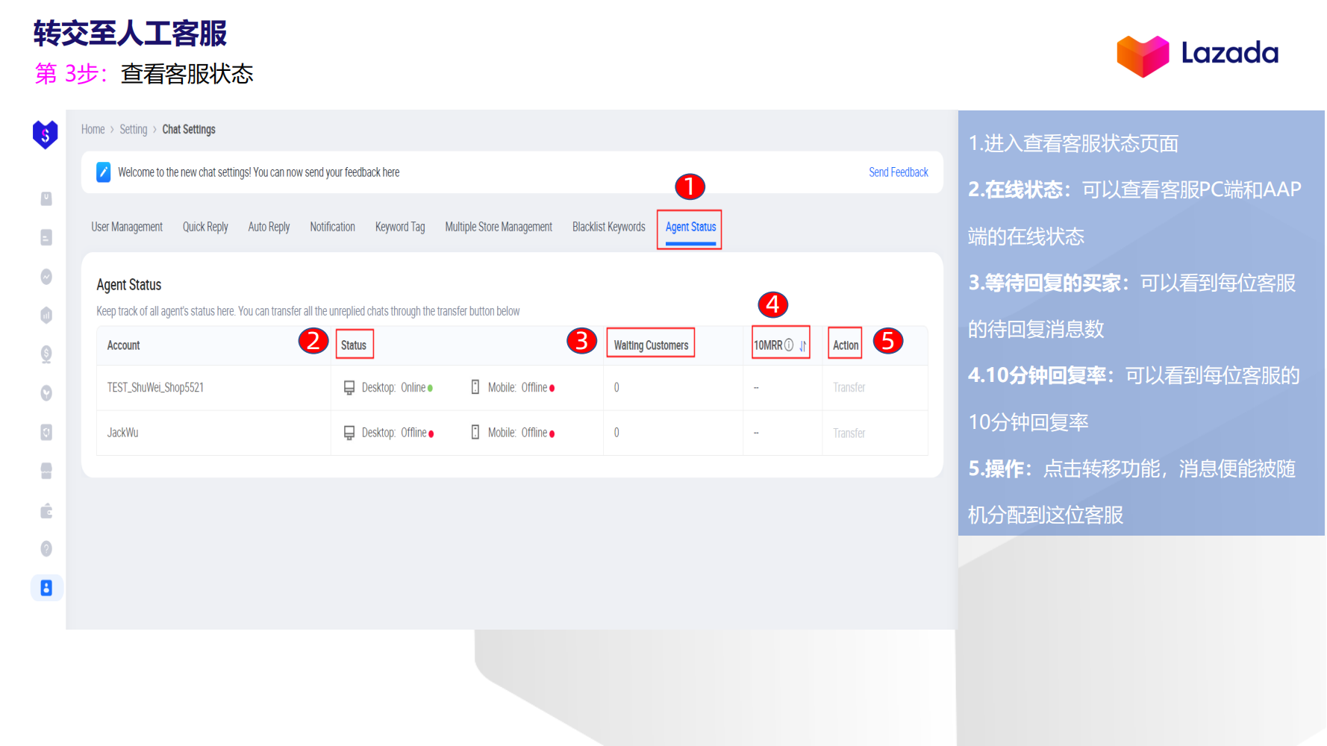Image resolution: width=1327 pixels, height=746 pixels.
Task: Click the Waiting Customers column header
Action: pos(652,345)
